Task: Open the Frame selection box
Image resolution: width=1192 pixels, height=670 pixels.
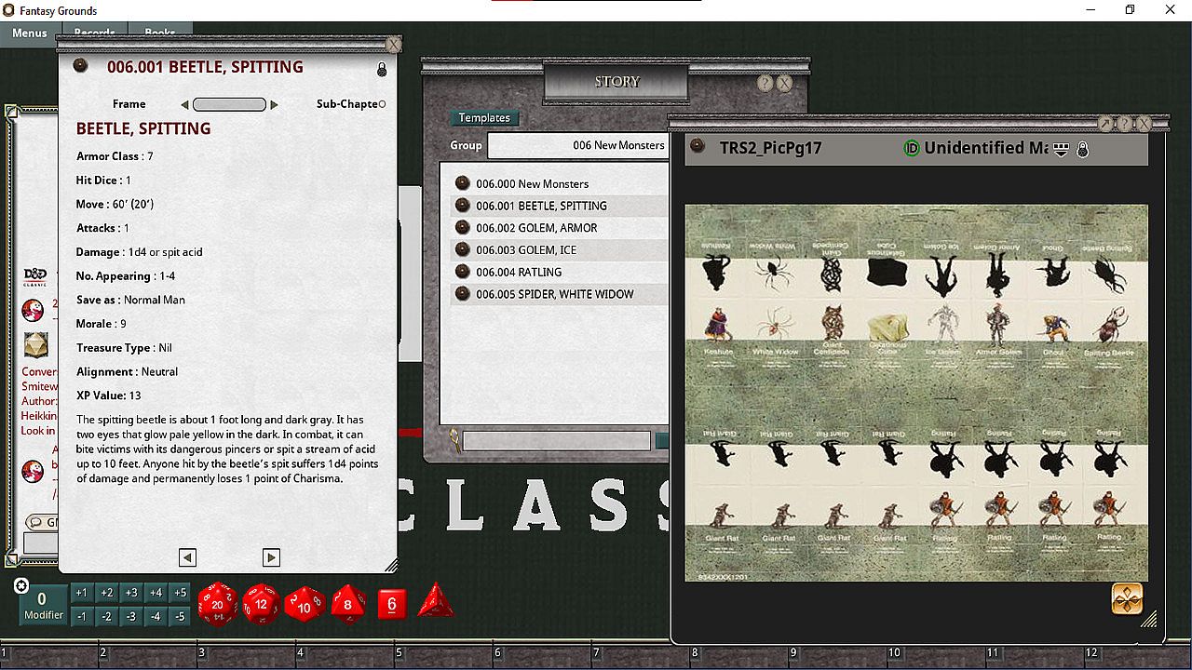Action: pyautogui.click(x=229, y=105)
